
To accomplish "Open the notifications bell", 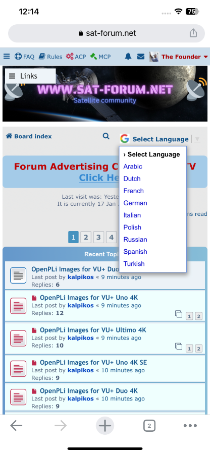I will click(x=128, y=56).
